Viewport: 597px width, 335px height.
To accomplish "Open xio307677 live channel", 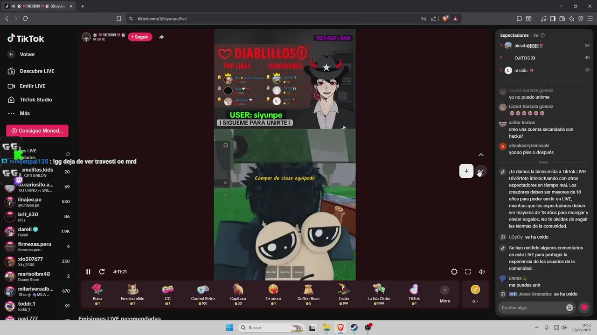I will 37,261.
